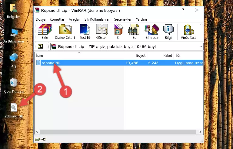233x149 pixels.
Task: Select the Çöp Kutusu recycle bin
Action: point(14,86)
